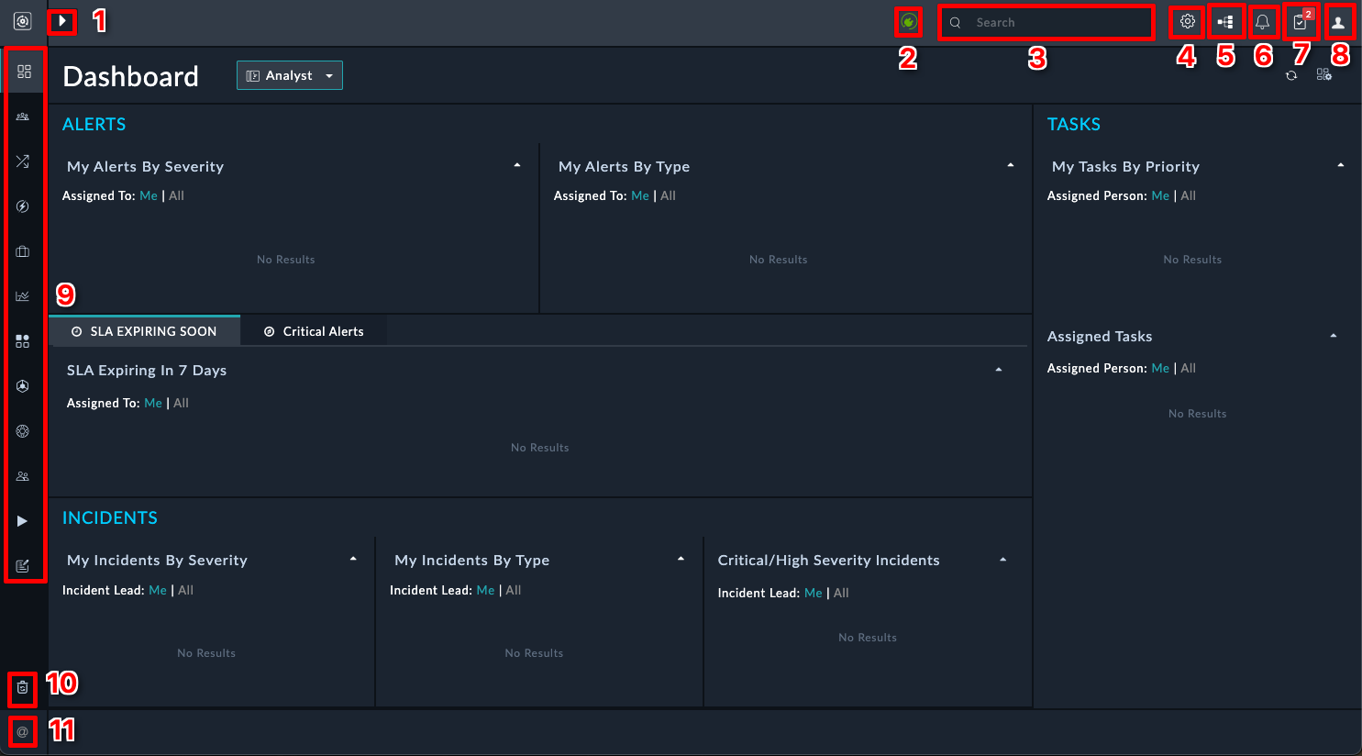Filter My Tasks By Priority to Me
Screen dimensions: 1362x756
[1160, 195]
